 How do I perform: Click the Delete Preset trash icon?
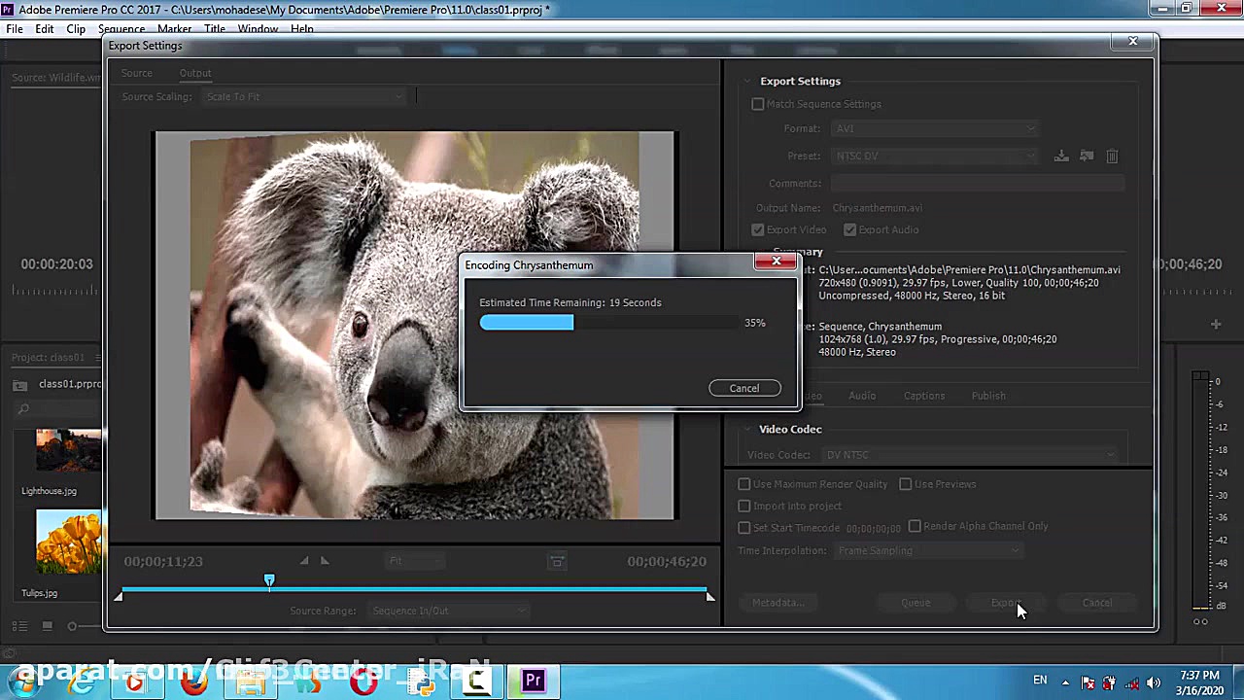click(1112, 156)
